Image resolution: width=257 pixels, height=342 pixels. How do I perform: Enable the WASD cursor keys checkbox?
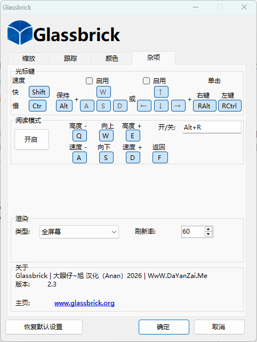[x=89, y=81]
